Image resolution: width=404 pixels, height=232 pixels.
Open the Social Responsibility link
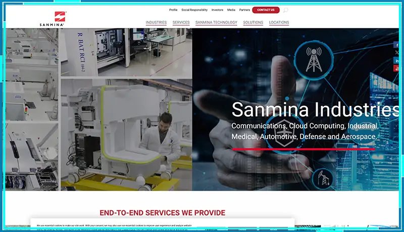(194, 10)
